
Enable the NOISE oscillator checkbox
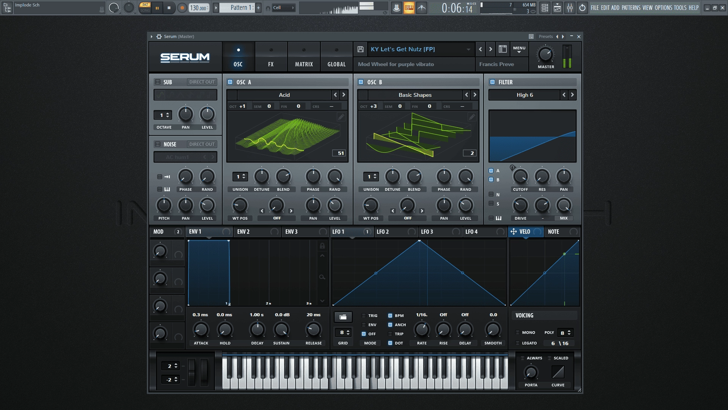click(158, 144)
